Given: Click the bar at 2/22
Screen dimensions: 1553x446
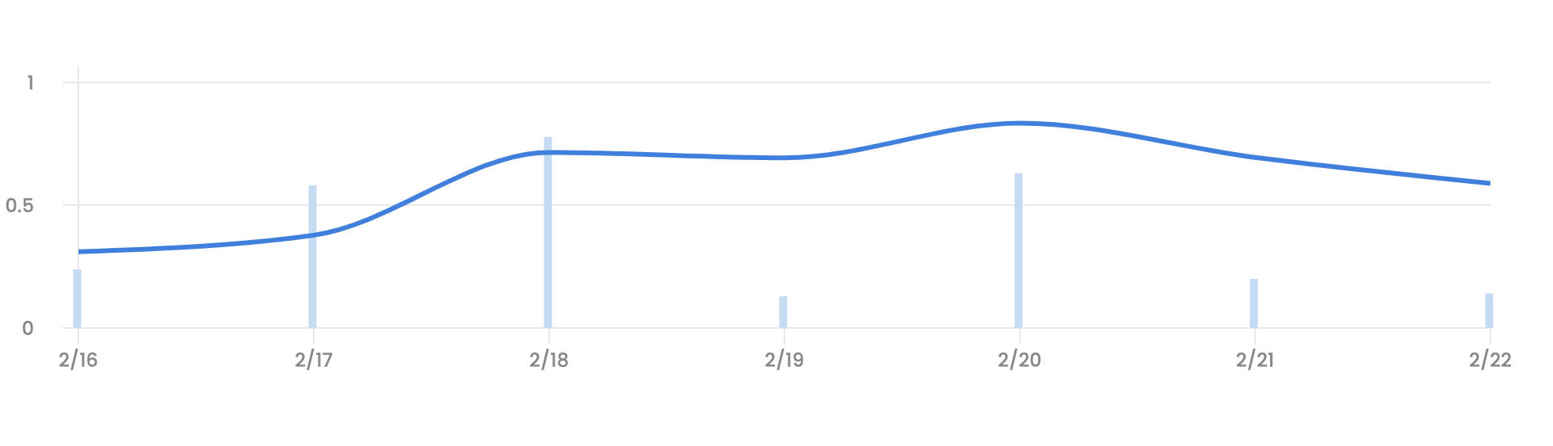Looking at the screenshot, I should pyautogui.click(x=1489, y=311).
